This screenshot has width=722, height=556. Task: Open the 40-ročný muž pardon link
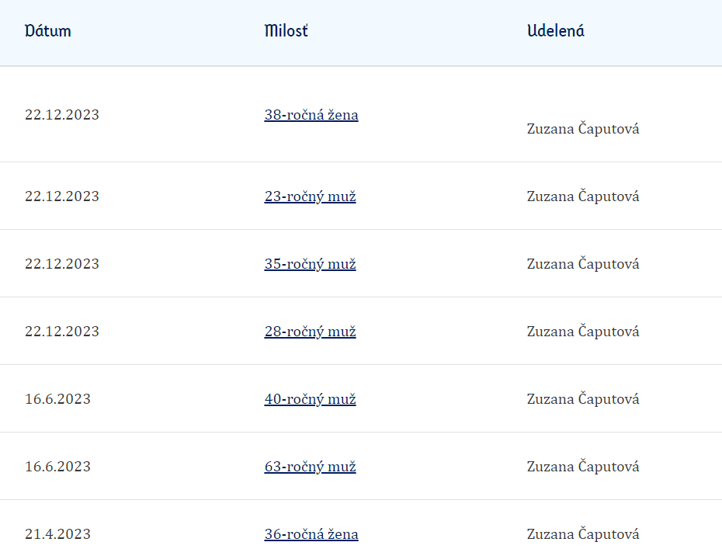pos(310,399)
